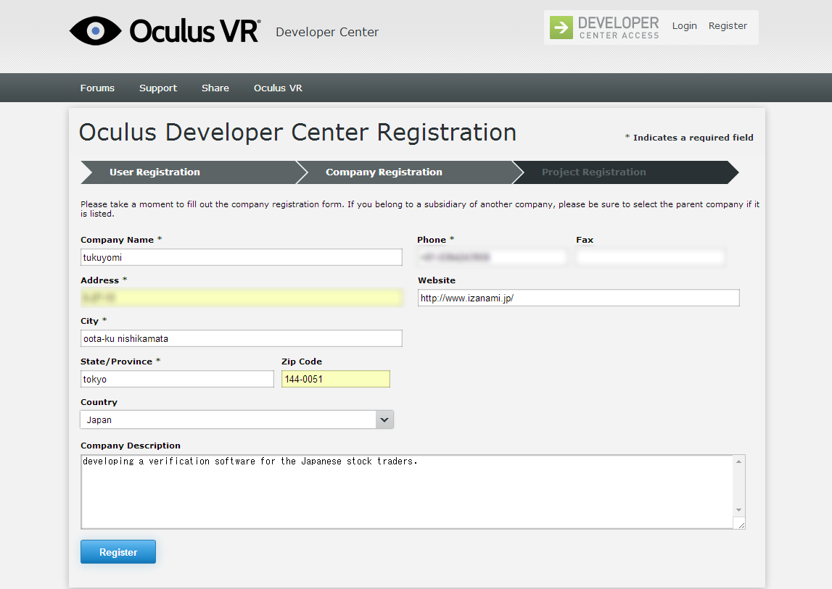Focus the Website URL field
This screenshot has height=589, width=832.
[578, 298]
